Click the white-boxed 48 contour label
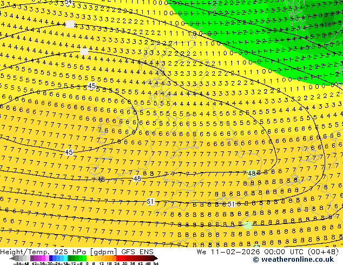343x265 pixels. pyautogui.click(x=137, y=179)
